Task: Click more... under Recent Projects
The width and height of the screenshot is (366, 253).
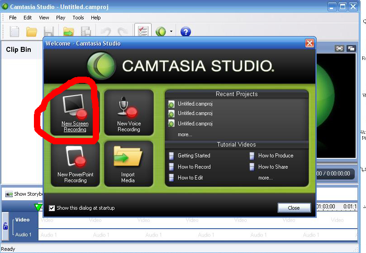Action: coord(185,134)
